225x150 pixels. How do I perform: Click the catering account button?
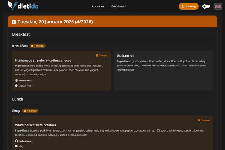[188, 6]
